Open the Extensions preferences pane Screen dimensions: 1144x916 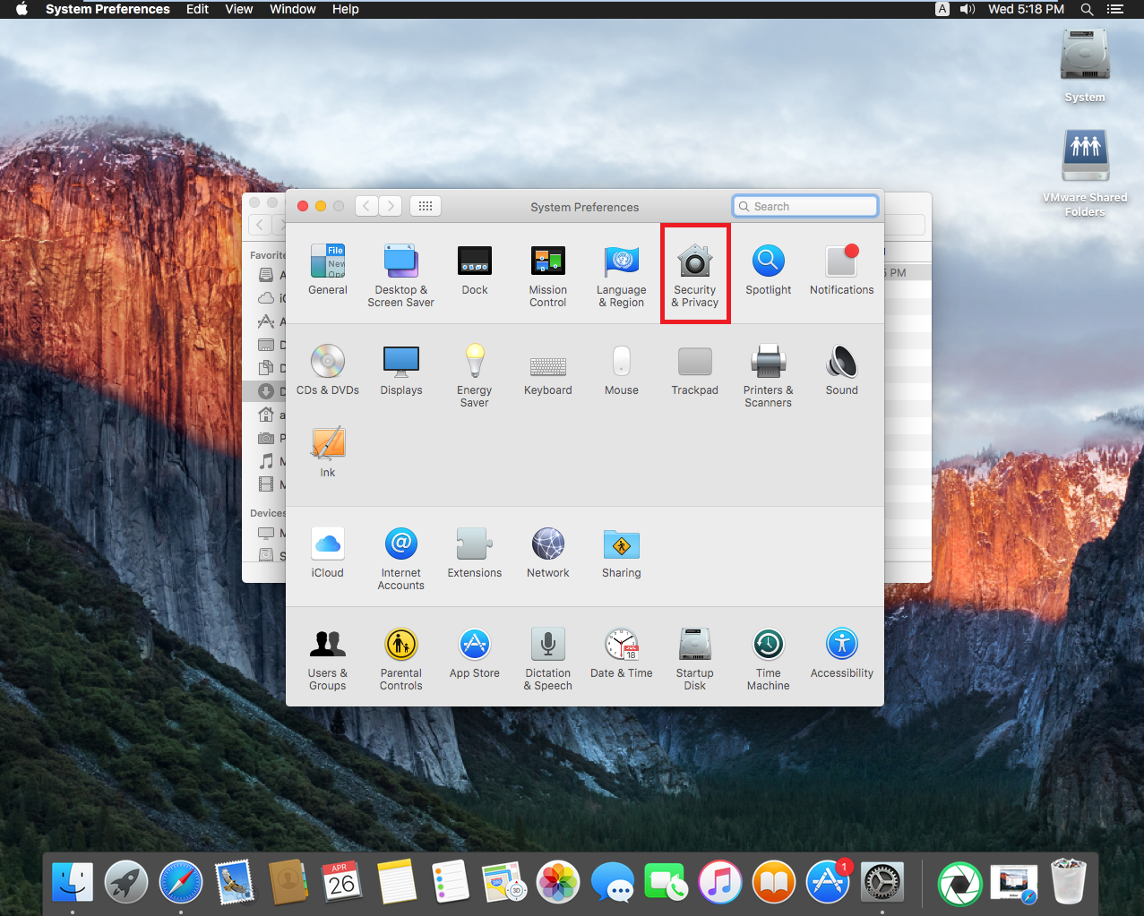[475, 552]
